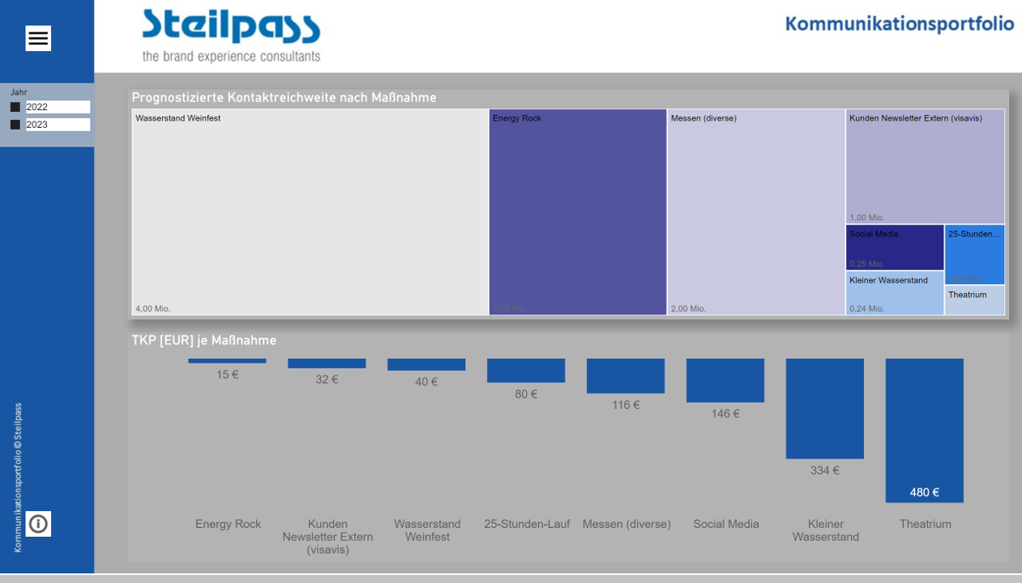Screen dimensions: 1022x583
Task: Select the Energy Rock treemap tile
Action: (577, 212)
